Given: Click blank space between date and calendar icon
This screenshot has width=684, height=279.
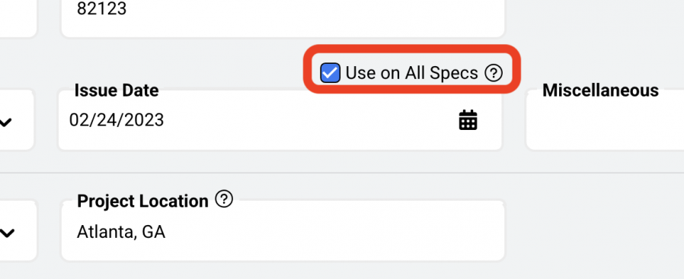Looking at the screenshot, I should pos(310,120).
